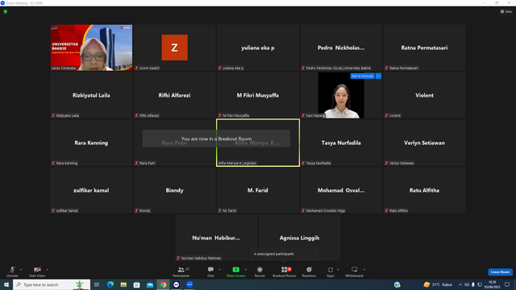The width and height of the screenshot is (516, 290).
Task: Expand audio options arrow beside Unmute
Action: (21, 270)
